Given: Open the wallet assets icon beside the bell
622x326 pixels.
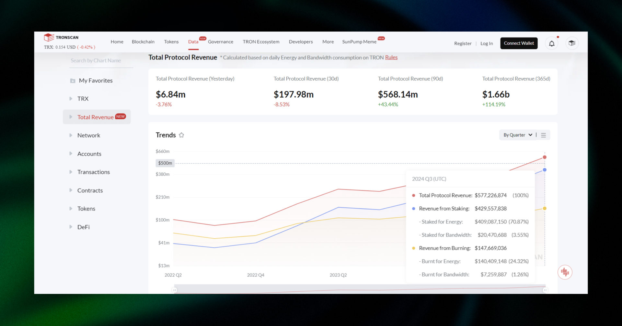Looking at the screenshot, I should coord(572,43).
